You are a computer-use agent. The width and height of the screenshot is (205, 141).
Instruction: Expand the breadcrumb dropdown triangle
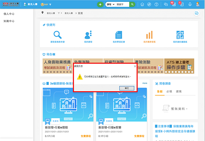[59, 13]
